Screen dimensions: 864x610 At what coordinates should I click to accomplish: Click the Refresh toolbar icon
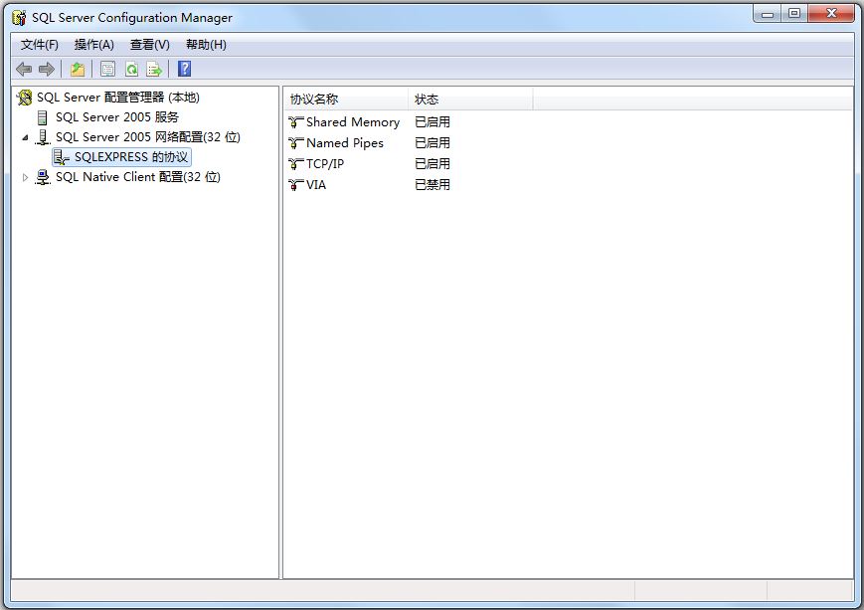pyautogui.click(x=131, y=69)
